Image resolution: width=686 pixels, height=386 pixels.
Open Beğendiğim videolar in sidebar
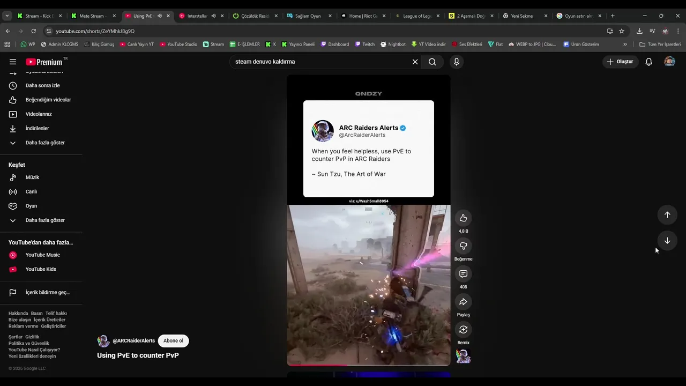click(41, 100)
